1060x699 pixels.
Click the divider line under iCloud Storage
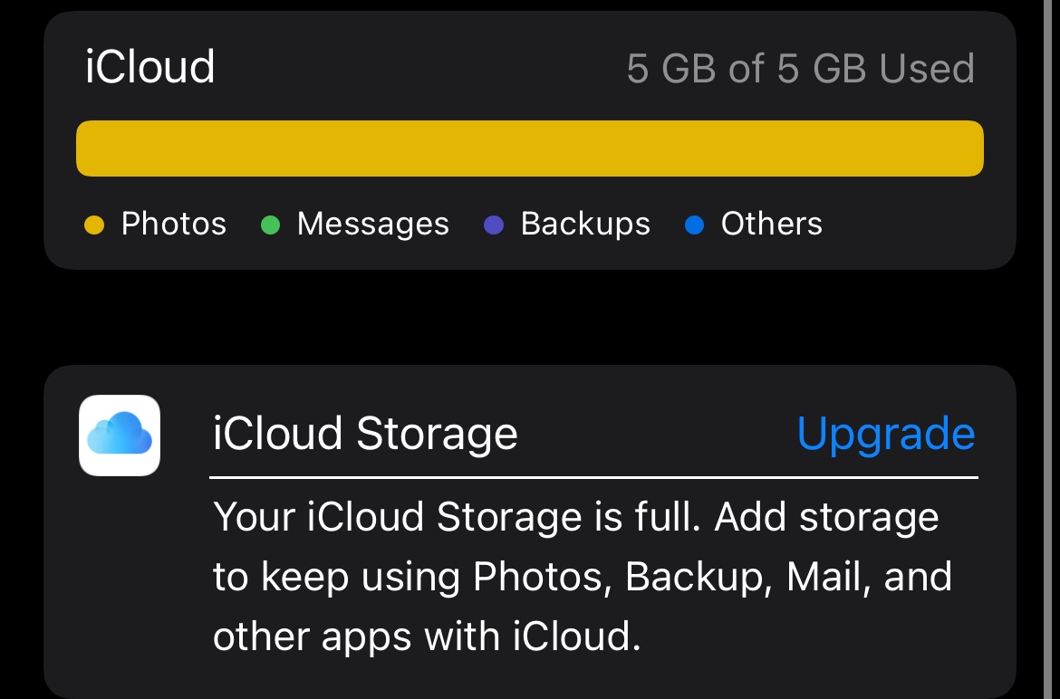[593, 476]
